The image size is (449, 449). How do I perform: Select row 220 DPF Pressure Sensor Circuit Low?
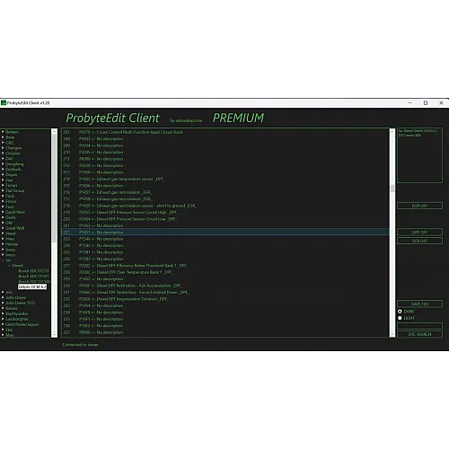pos(225,219)
